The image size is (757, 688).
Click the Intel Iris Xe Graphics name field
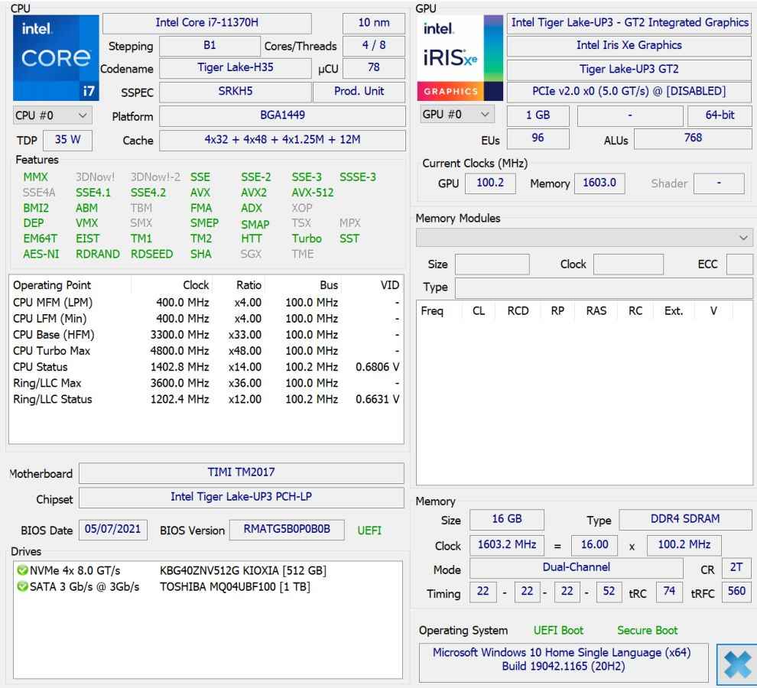pos(629,46)
